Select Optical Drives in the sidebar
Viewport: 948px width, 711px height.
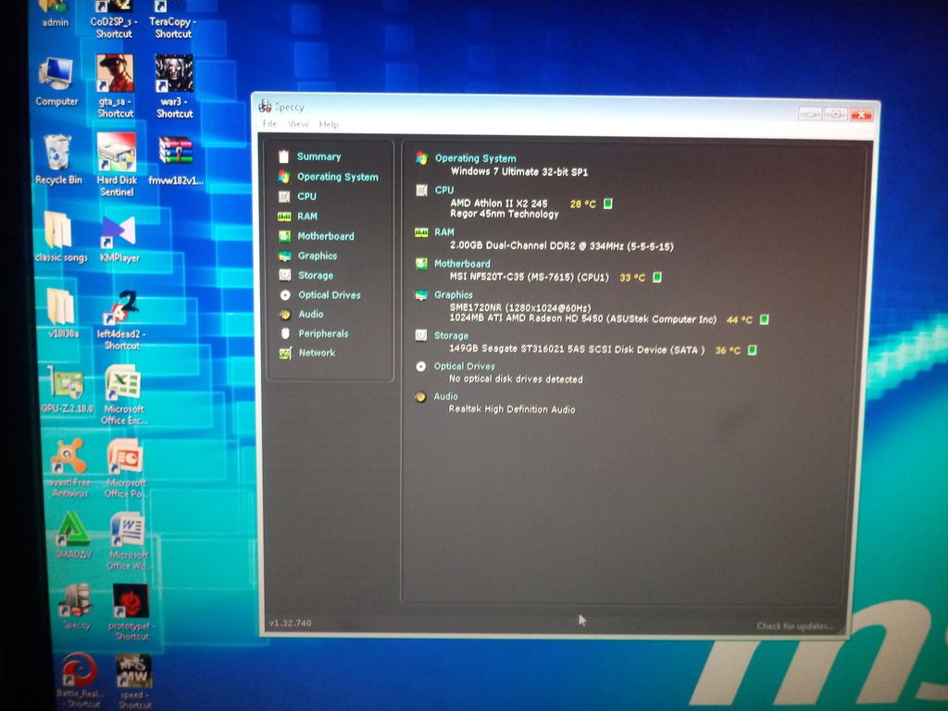(330, 295)
